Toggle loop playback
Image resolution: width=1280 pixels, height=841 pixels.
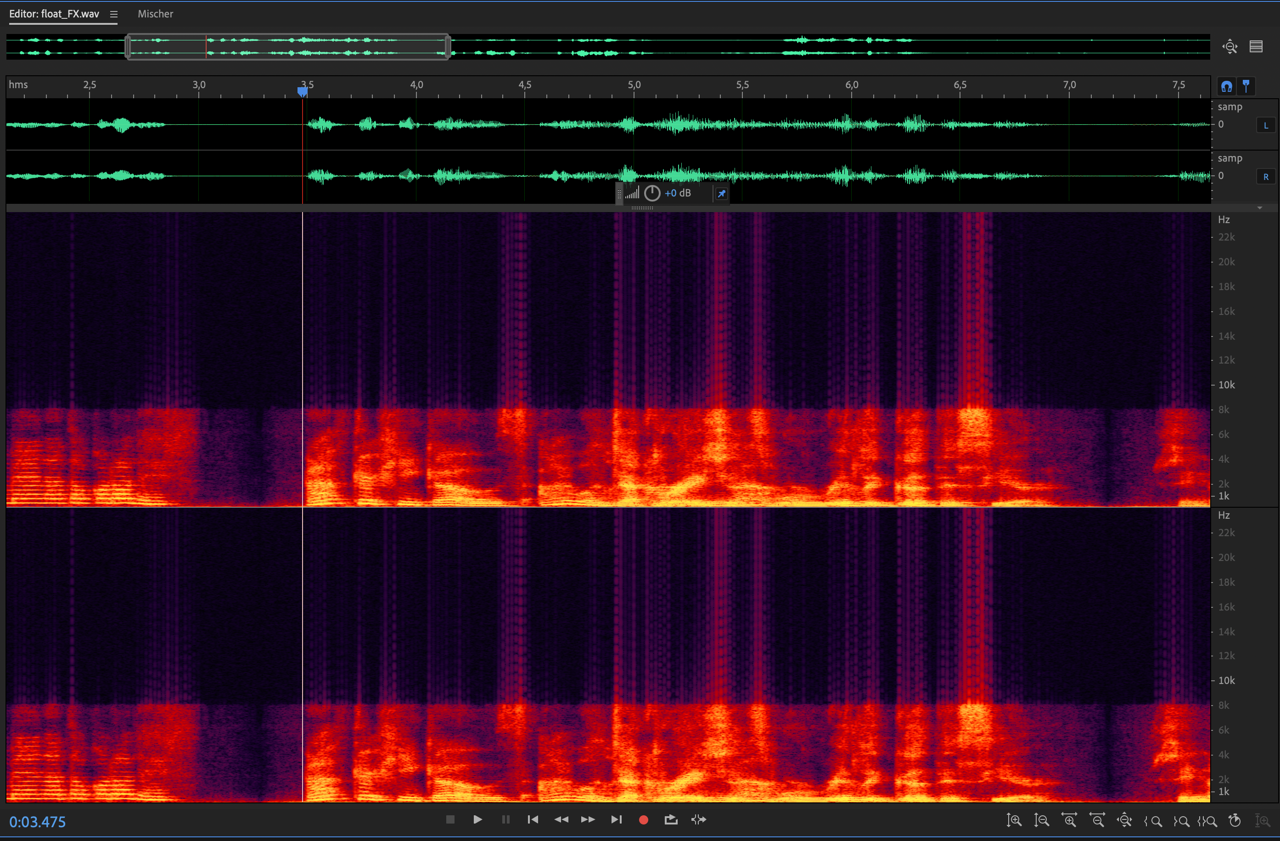671,819
